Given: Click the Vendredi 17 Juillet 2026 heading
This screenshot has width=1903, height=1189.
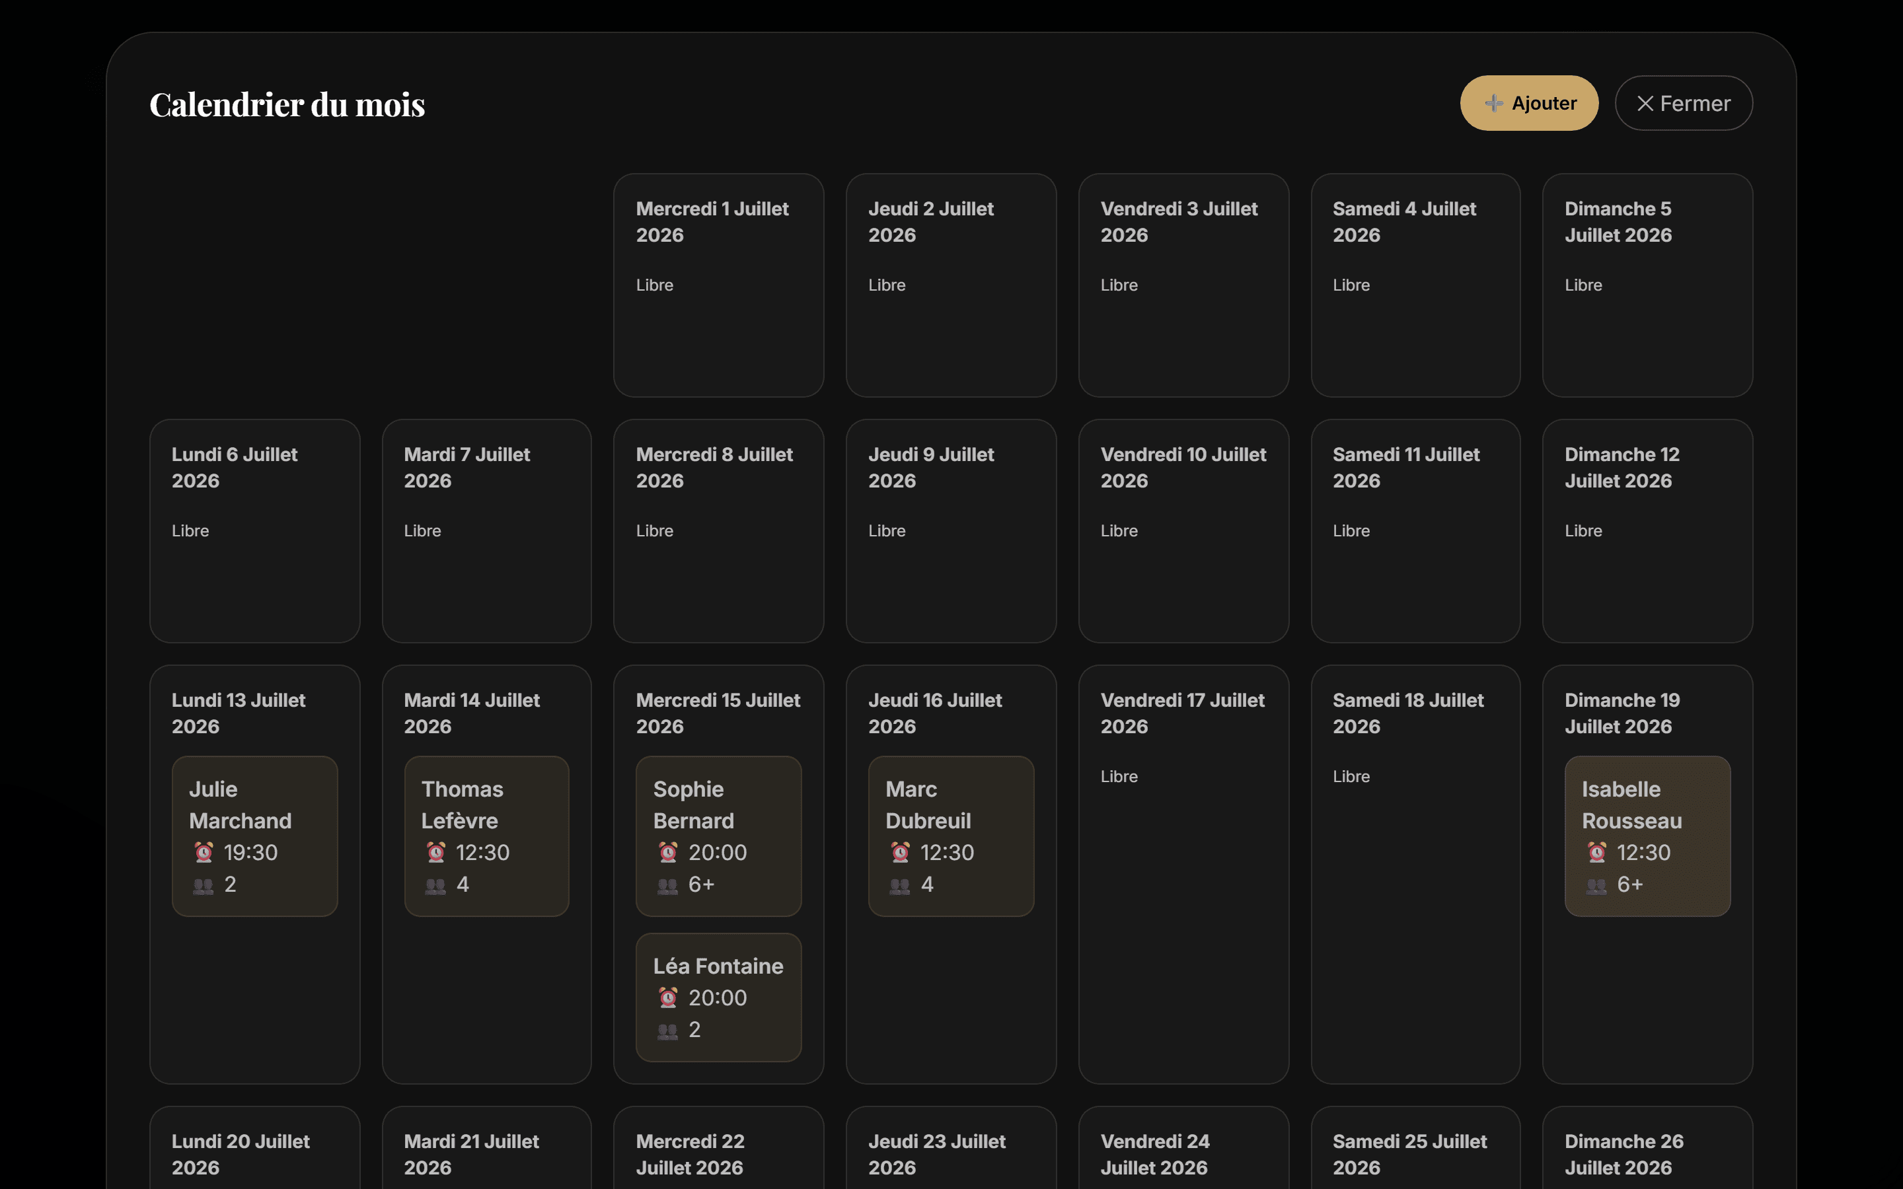Looking at the screenshot, I should [x=1183, y=713].
